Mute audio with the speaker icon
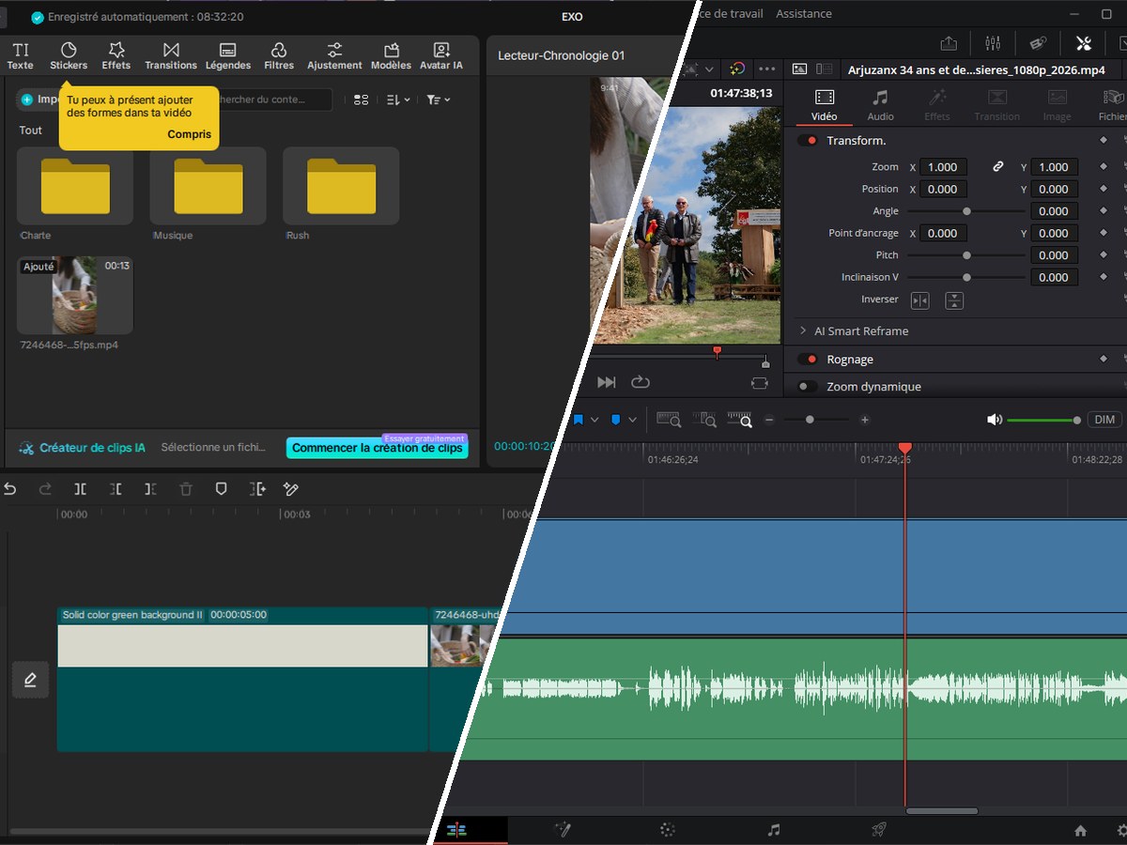This screenshot has height=845, width=1127. pos(995,420)
